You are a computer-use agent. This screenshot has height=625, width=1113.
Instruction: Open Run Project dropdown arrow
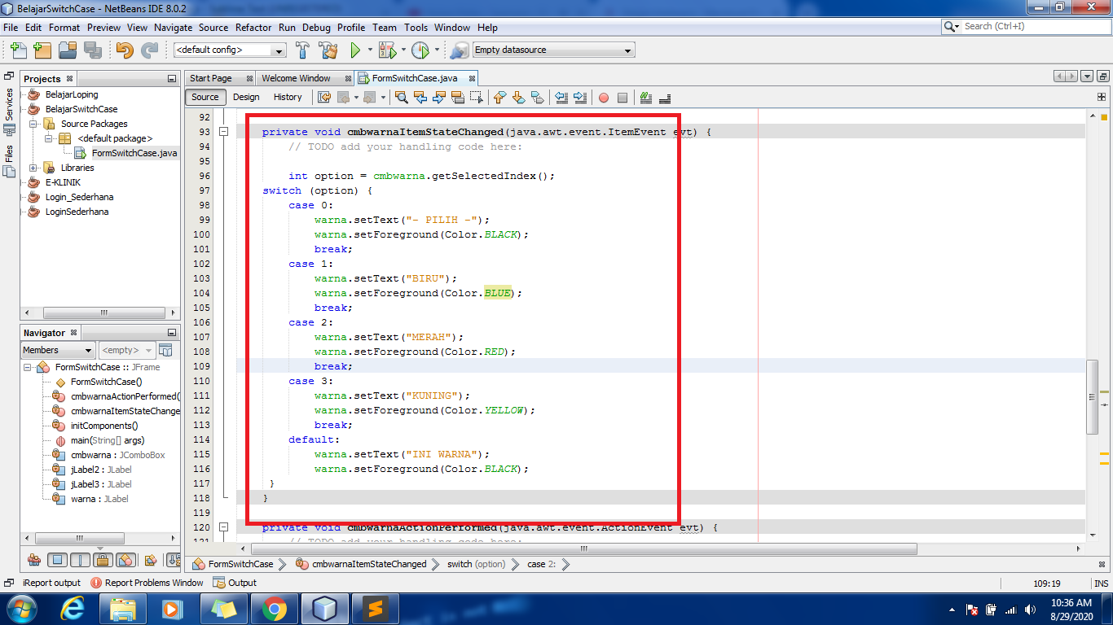(x=370, y=50)
